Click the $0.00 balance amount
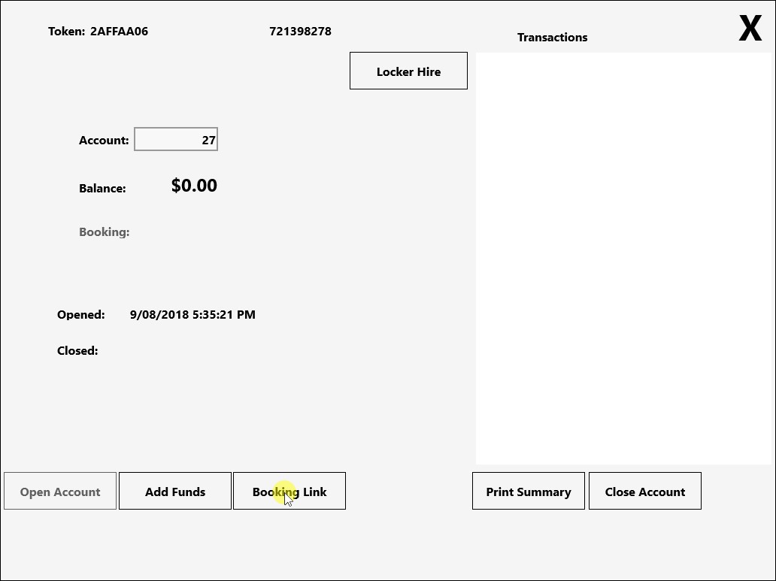Viewport: 776px width, 581px height. 194,186
